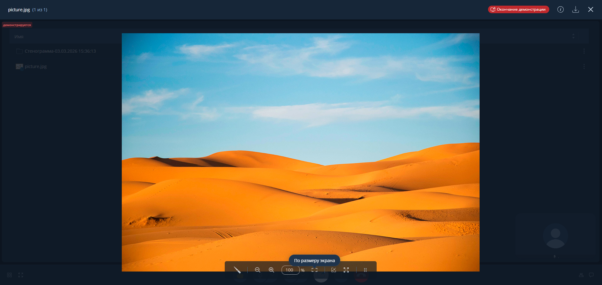Zoom in with the plus magnifier
602x285 pixels.
[x=271, y=270]
